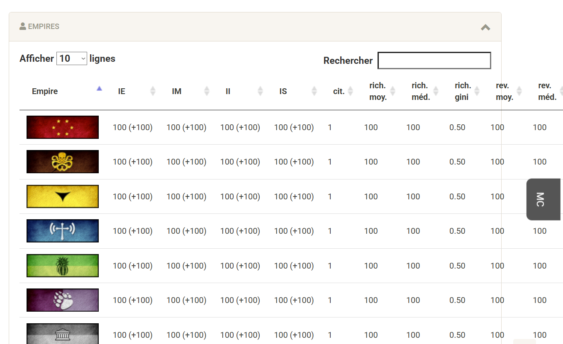Select the brown flag with octopus emblem
This screenshot has width=563, height=344.
tap(63, 162)
